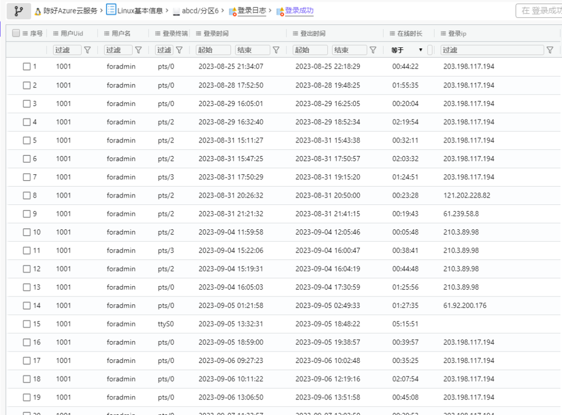Open the 登录成功 breadcrumb link
Image resolution: width=562 pixels, height=415 pixels.
pos(299,10)
